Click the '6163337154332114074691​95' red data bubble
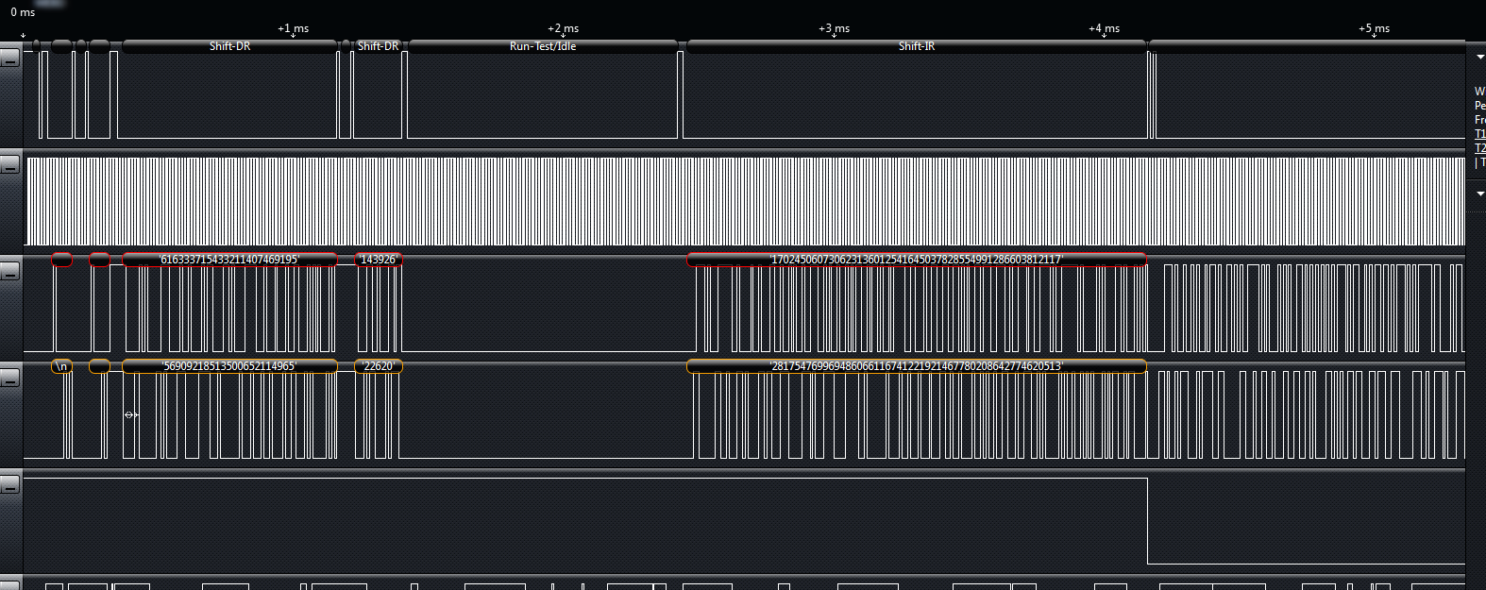The width and height of the screenshot is (1486, 590). (229, 260)
